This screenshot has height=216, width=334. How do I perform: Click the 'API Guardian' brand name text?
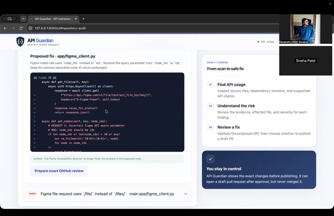point(40,40)
